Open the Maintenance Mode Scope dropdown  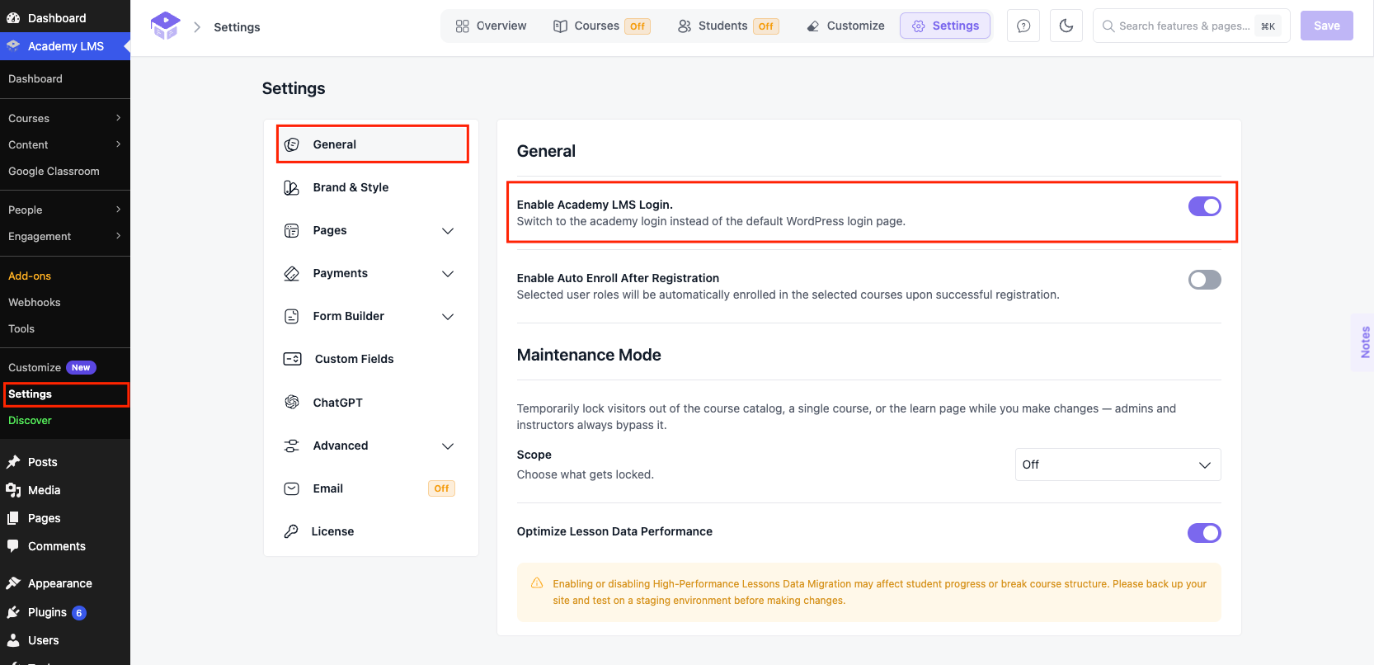click(1118, 465)
